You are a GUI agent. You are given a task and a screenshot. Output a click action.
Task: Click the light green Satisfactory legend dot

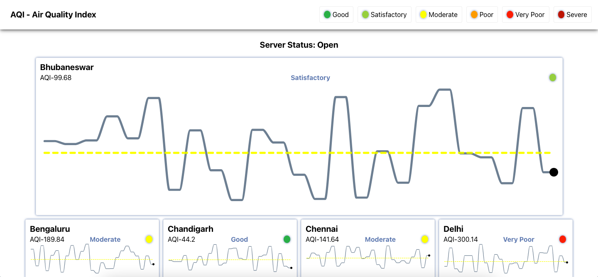pos(365,14)
